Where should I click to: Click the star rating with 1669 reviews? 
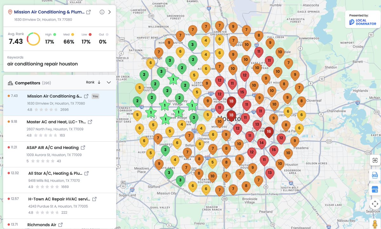click(x=48, y=187)
